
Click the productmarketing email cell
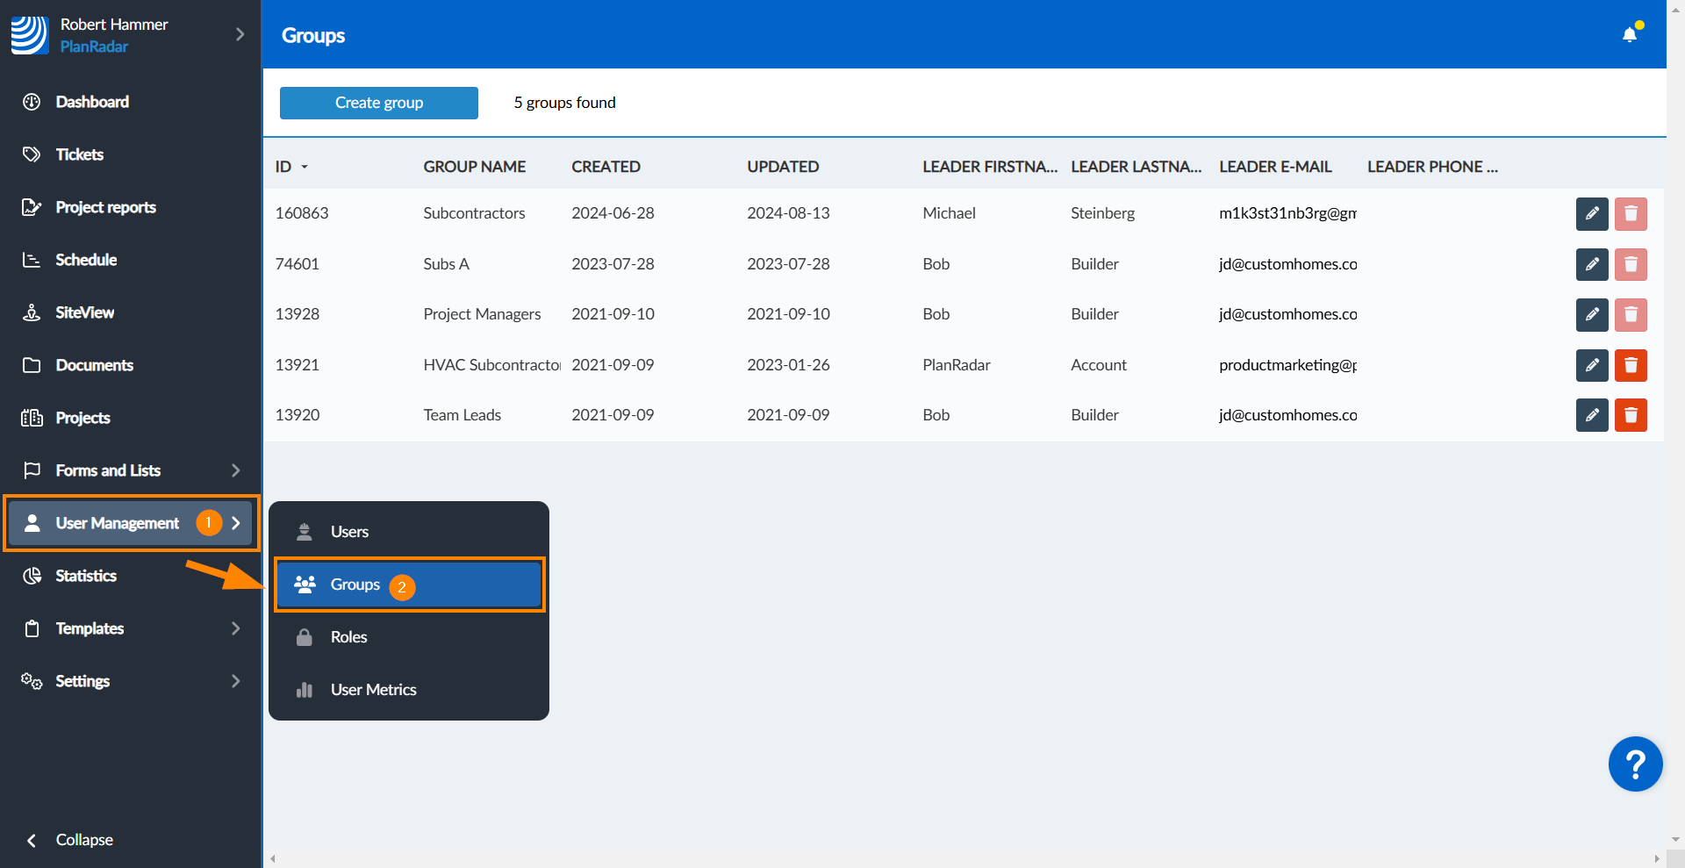click(1287, 365)
